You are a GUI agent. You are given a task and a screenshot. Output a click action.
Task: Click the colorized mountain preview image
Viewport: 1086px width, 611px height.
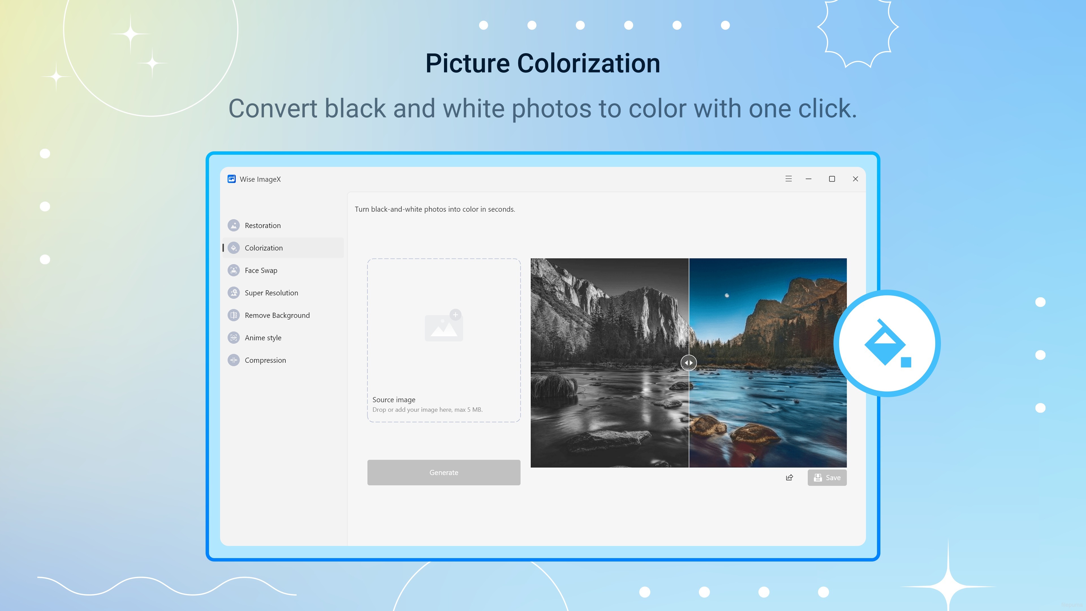click(767, 363)
